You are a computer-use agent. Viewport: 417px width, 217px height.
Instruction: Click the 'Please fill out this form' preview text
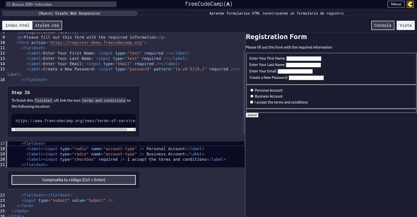click(x=289, y=47)
